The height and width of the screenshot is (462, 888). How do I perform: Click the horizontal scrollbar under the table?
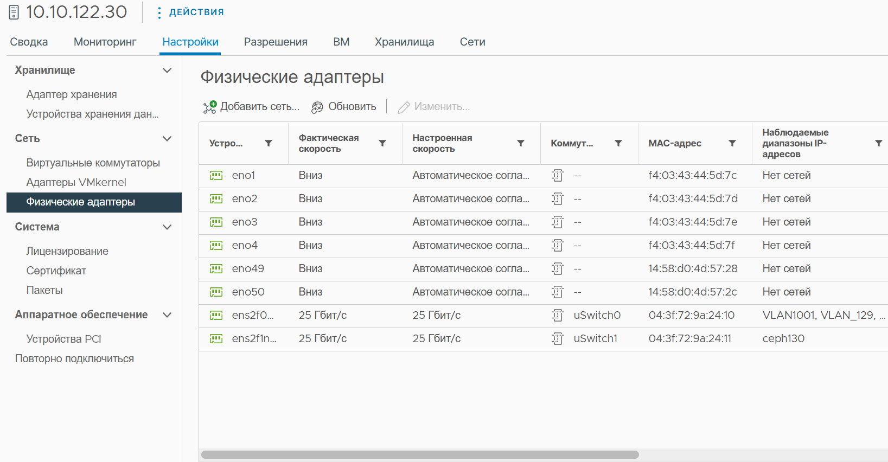(x=420, y=454)
